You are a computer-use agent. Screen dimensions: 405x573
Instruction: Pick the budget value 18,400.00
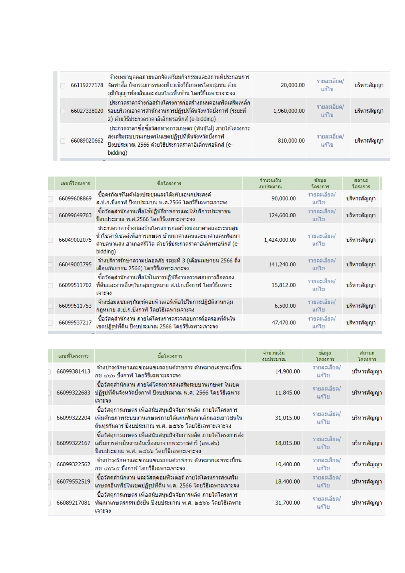288,482
